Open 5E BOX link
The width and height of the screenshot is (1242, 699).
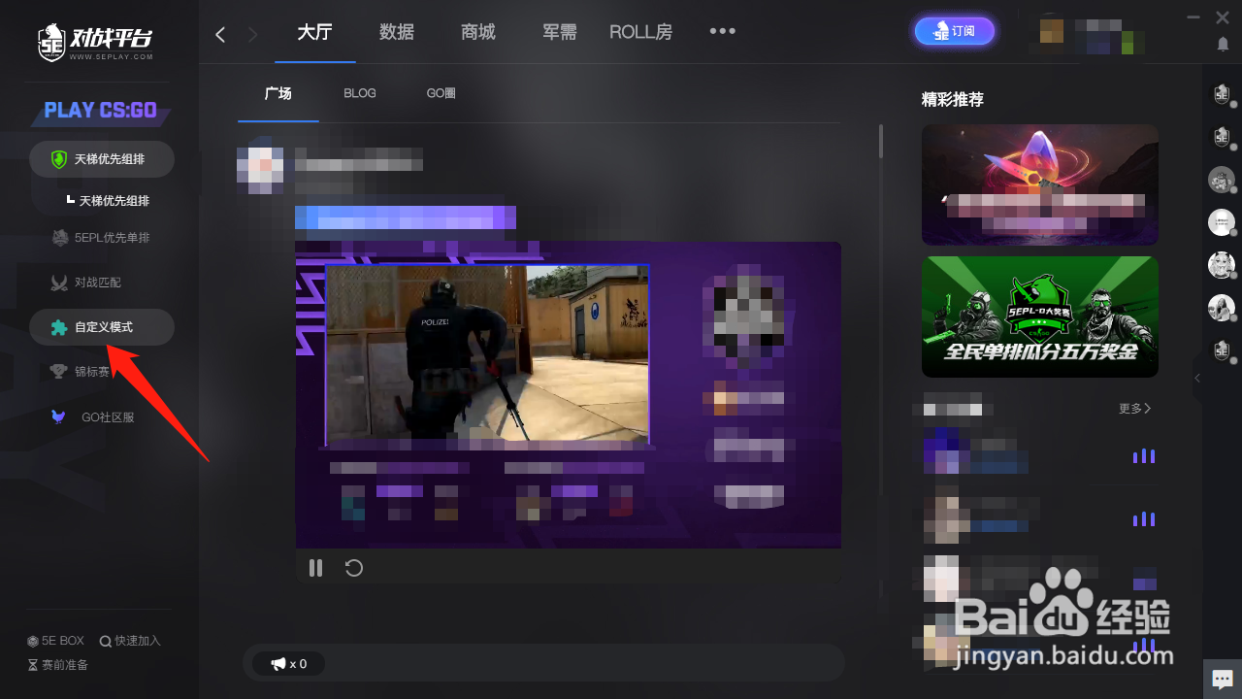(56, 641)
